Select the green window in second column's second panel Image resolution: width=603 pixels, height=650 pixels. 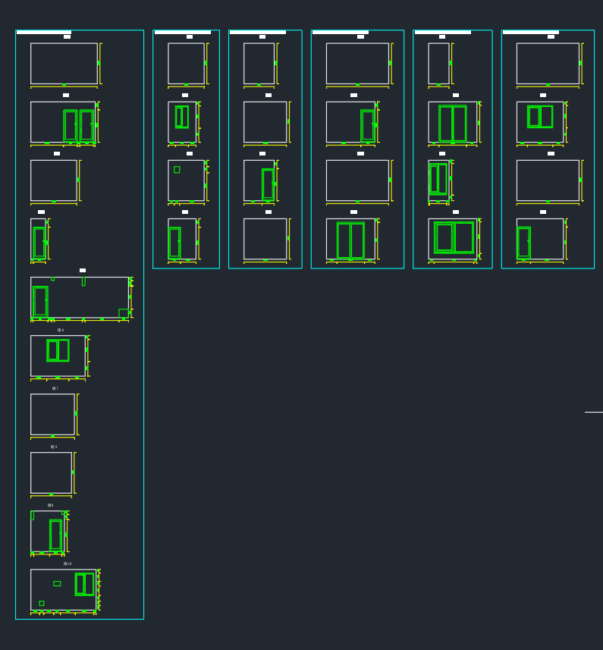click(x=182, y=117)
